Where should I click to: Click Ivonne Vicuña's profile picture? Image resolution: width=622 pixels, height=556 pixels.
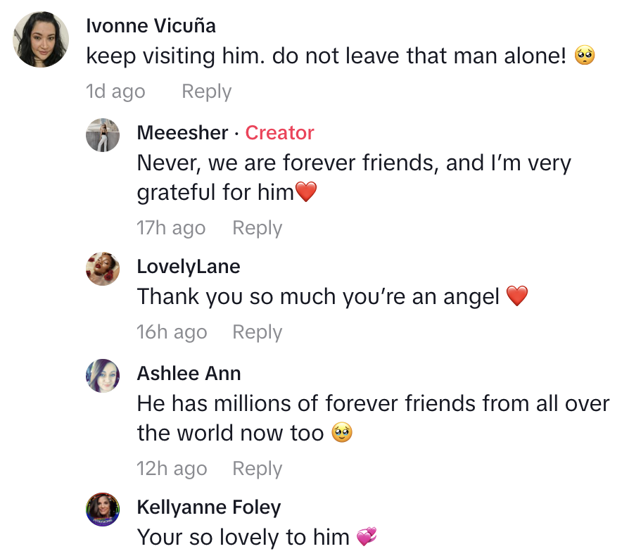tap(41, 39)
